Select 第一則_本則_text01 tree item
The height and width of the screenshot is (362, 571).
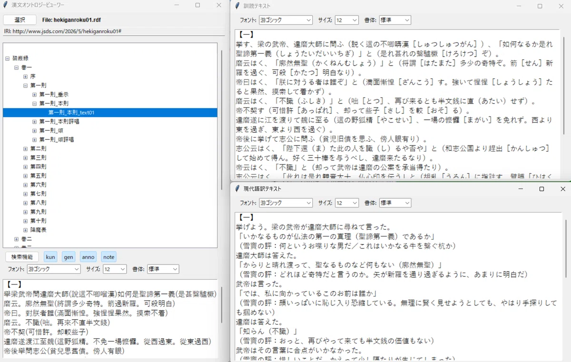click(x=71, y=112)
